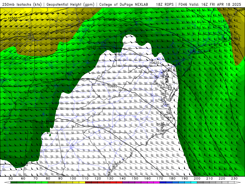Click the 90 value on the color scale
Screen dimensions: 245x184
60,178
